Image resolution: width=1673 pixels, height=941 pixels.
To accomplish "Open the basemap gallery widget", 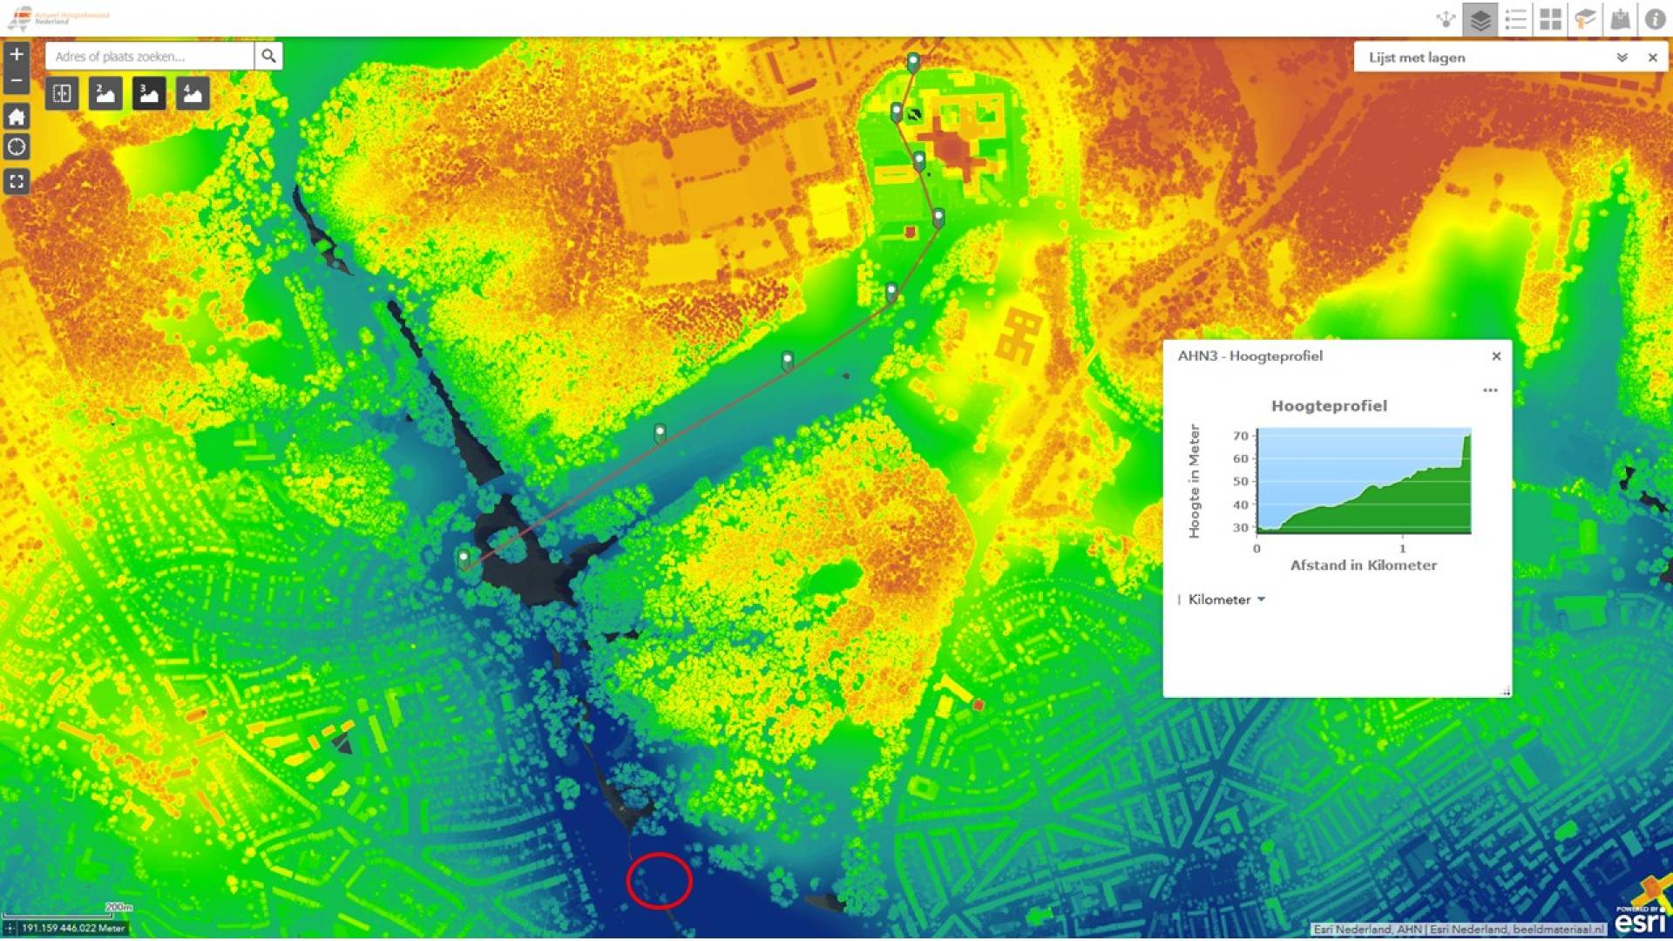I will pos(1550,19).
